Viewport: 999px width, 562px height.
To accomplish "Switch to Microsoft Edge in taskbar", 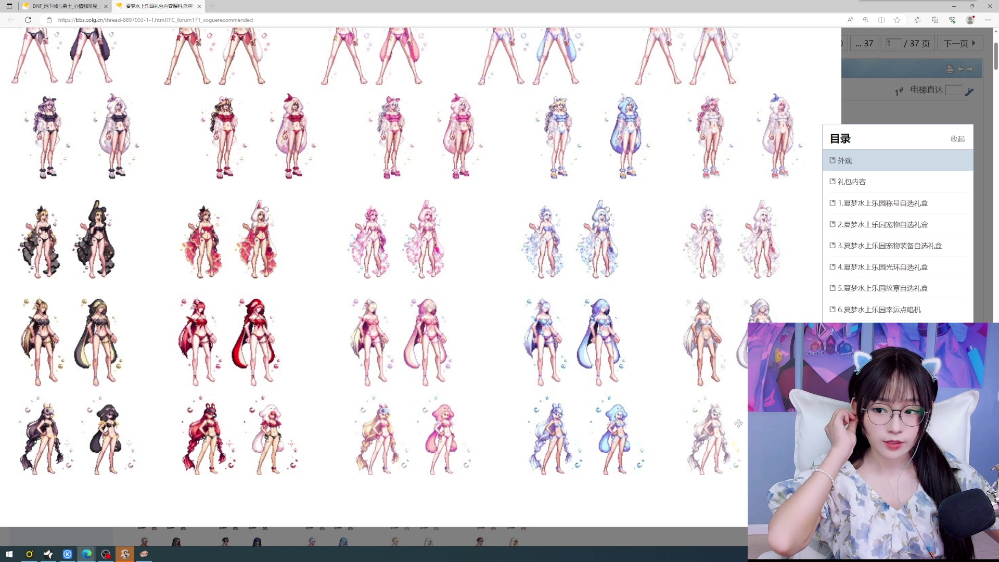I will click(86, 554).
